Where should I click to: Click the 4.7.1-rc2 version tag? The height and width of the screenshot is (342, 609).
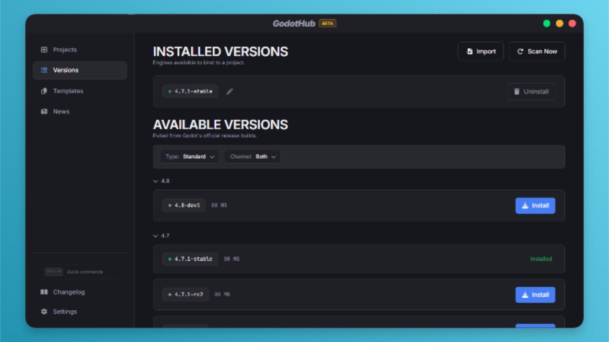pyautogui.click(x=186, y=294)
